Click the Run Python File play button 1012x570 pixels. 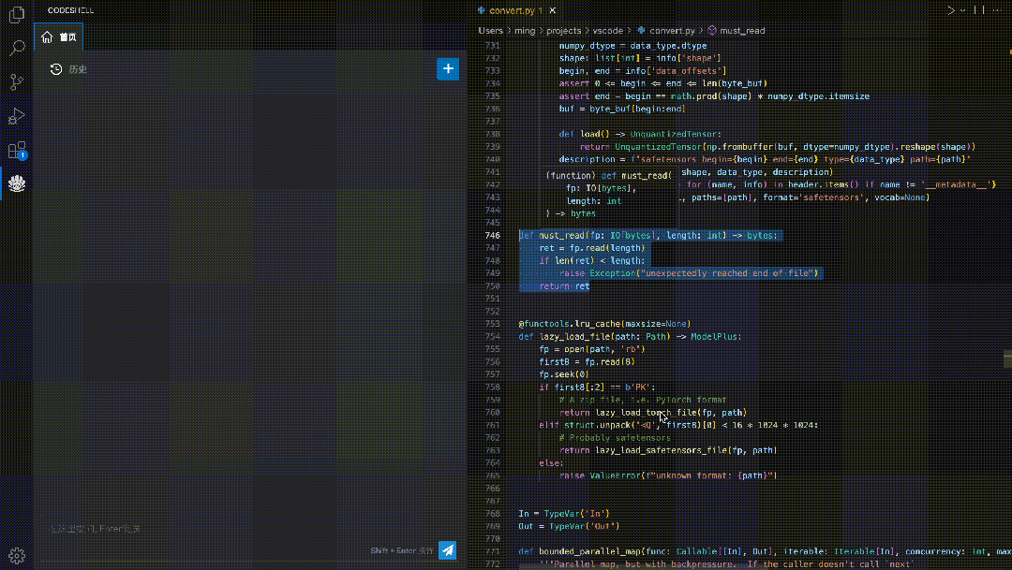[951, 10]
